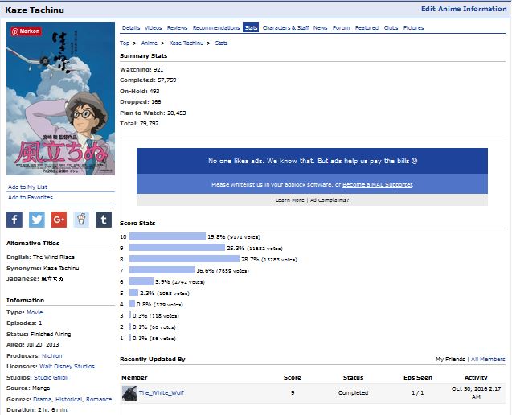
Task: Switch to the Reviews tab
Action: (x=177, y=28)
